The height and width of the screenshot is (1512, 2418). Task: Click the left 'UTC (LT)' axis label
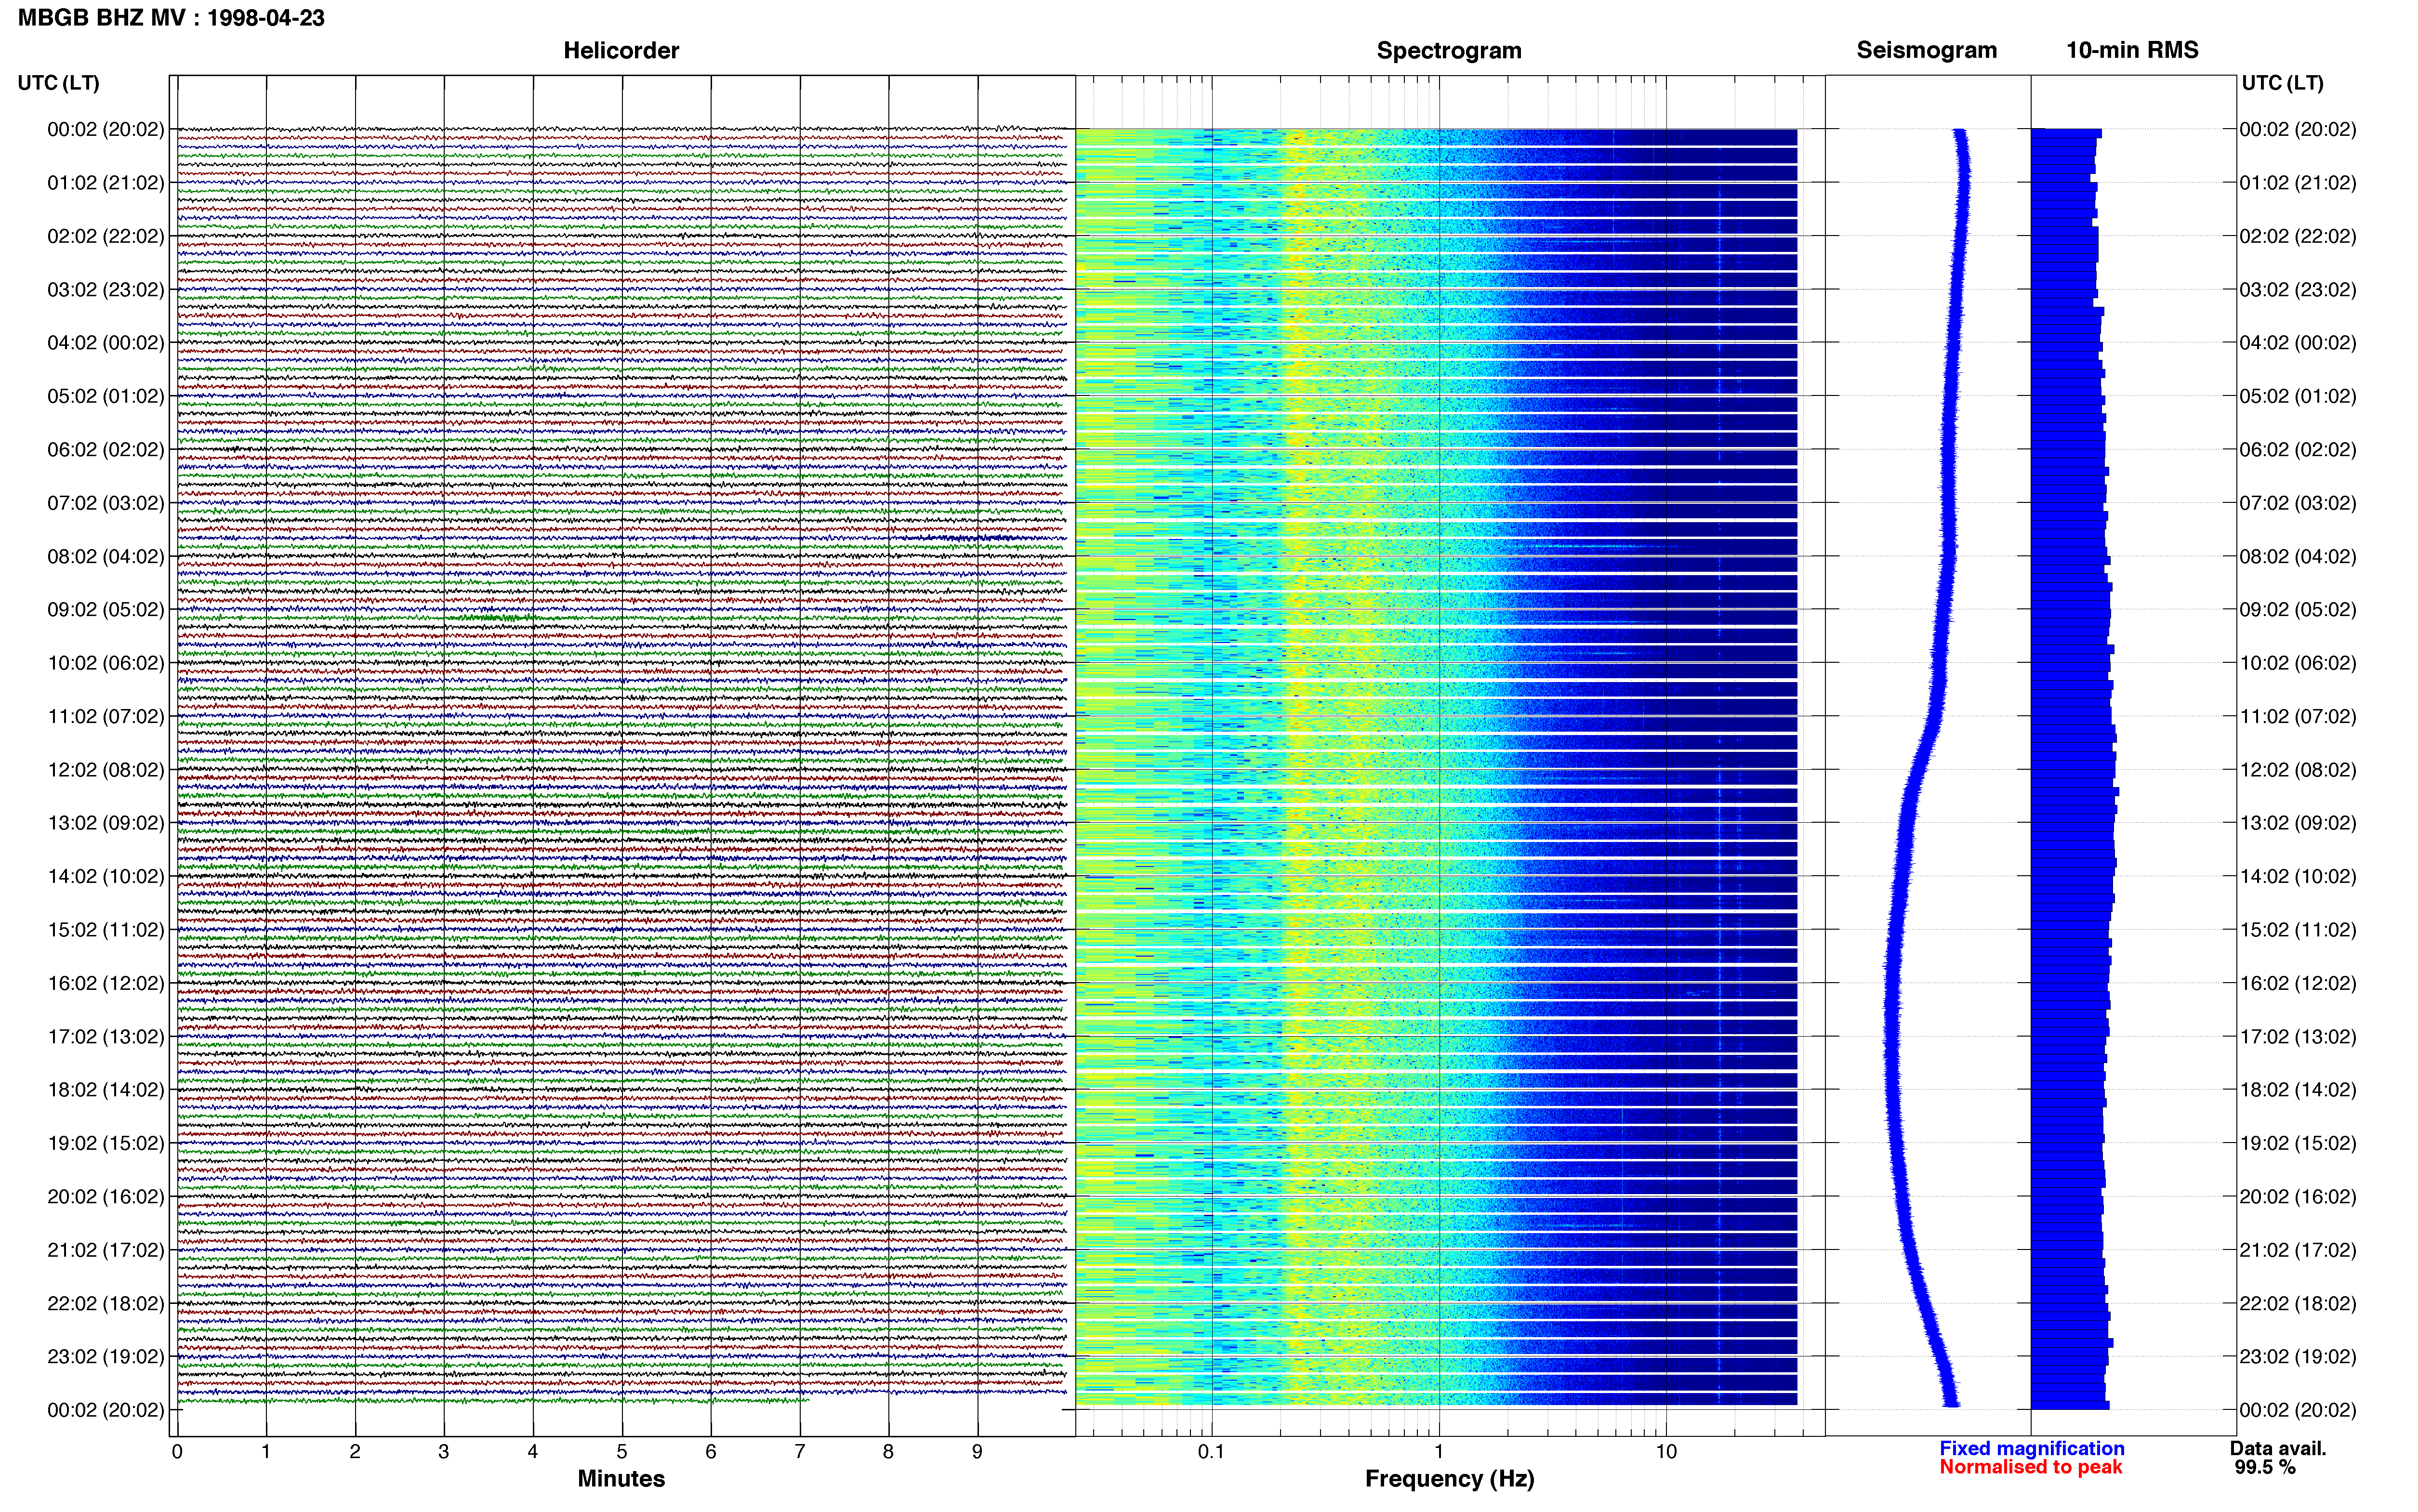[58, 83]
